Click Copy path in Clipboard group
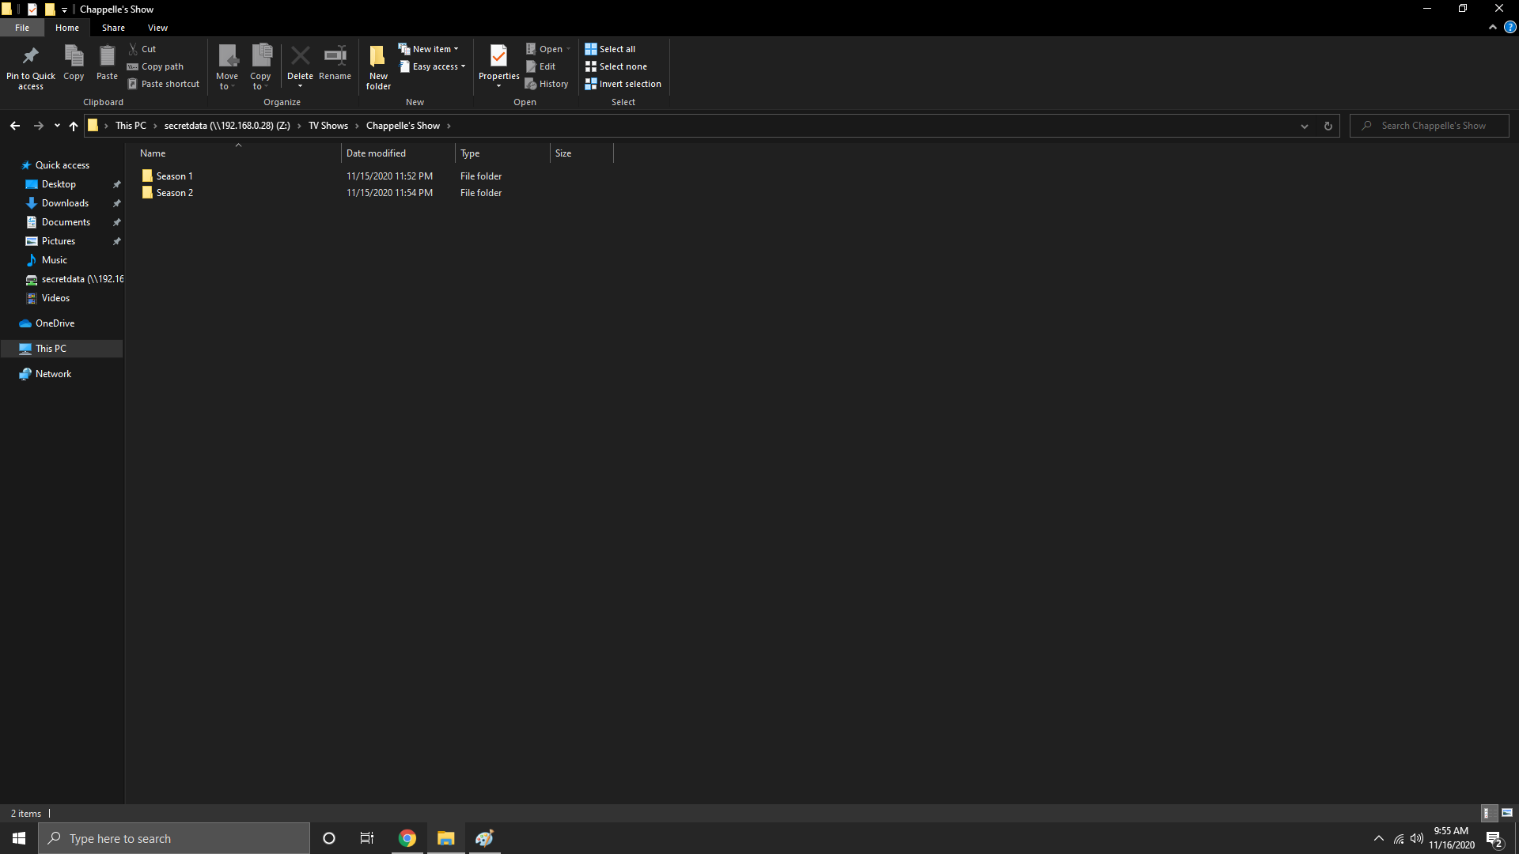The height and width of the screenshot is (854, 1519). click(155, 66)
